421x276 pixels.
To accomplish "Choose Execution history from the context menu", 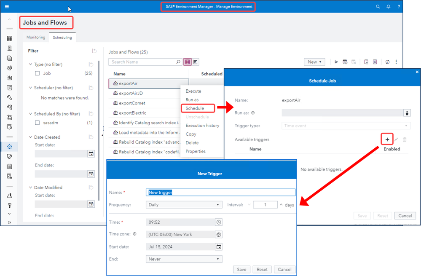I will [202, 126].
